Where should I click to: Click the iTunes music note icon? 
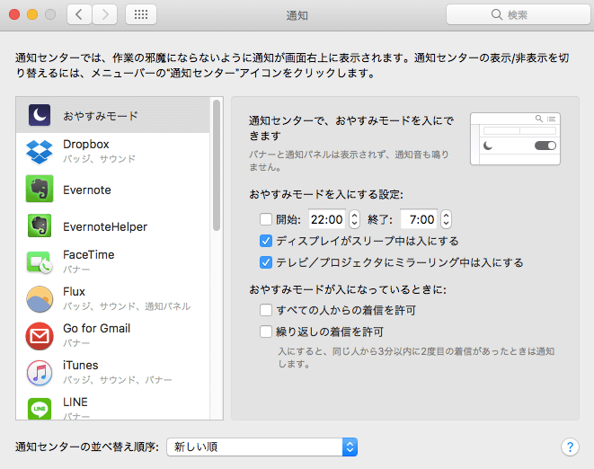pyautogui.click(x=40, y=372)
